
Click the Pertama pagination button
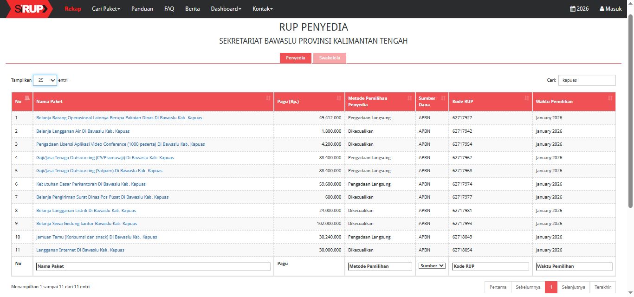tap(498, 287)
